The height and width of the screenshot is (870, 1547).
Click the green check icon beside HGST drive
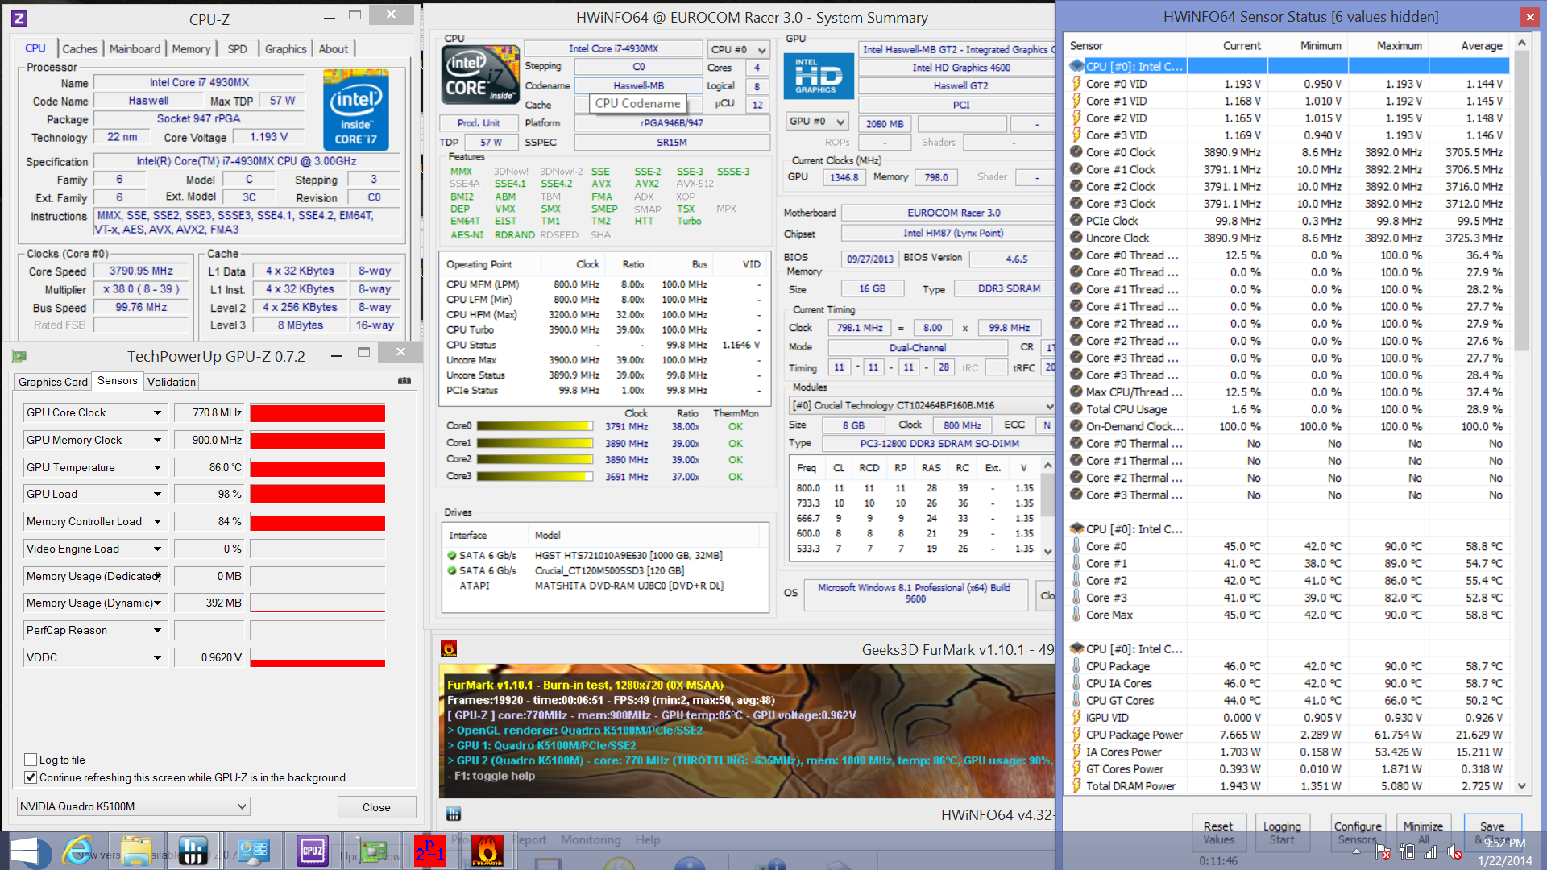point(452,555)
